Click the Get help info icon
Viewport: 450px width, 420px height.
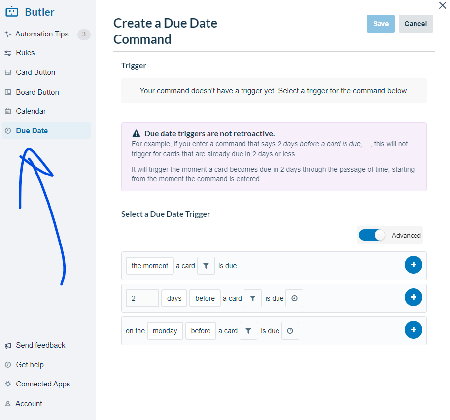coord(8,365)
